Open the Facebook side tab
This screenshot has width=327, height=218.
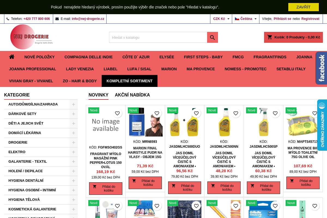[321, 68]
